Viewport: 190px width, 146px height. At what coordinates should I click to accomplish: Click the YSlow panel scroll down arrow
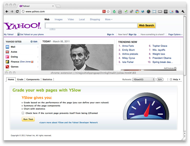185,136
